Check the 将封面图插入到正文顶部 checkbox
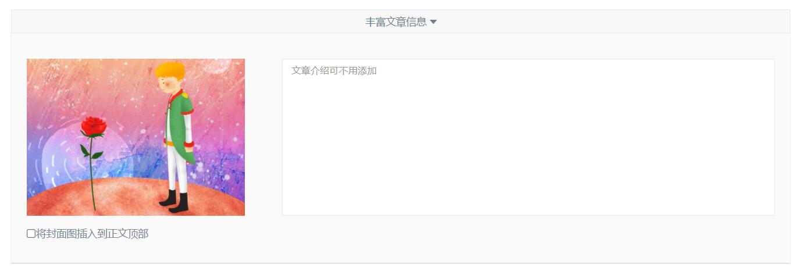The width and height of the screenshot is (798, 271). pos(31,234)
